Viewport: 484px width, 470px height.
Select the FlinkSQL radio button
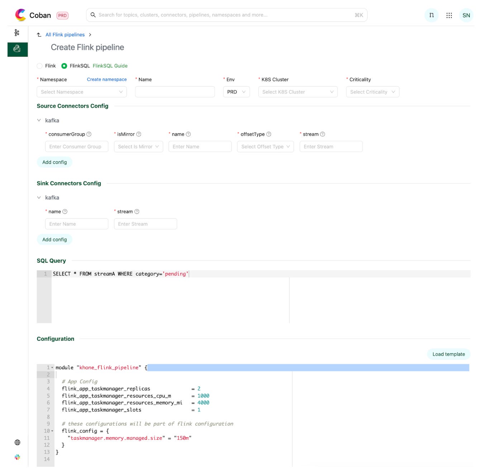[x=64, y=66]
